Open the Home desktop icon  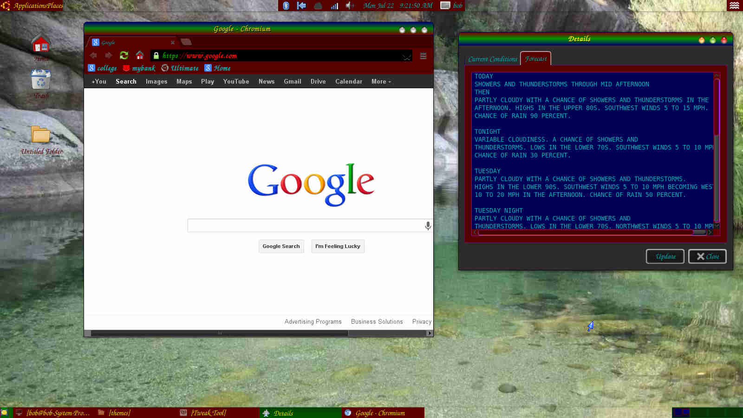point(41,48)
